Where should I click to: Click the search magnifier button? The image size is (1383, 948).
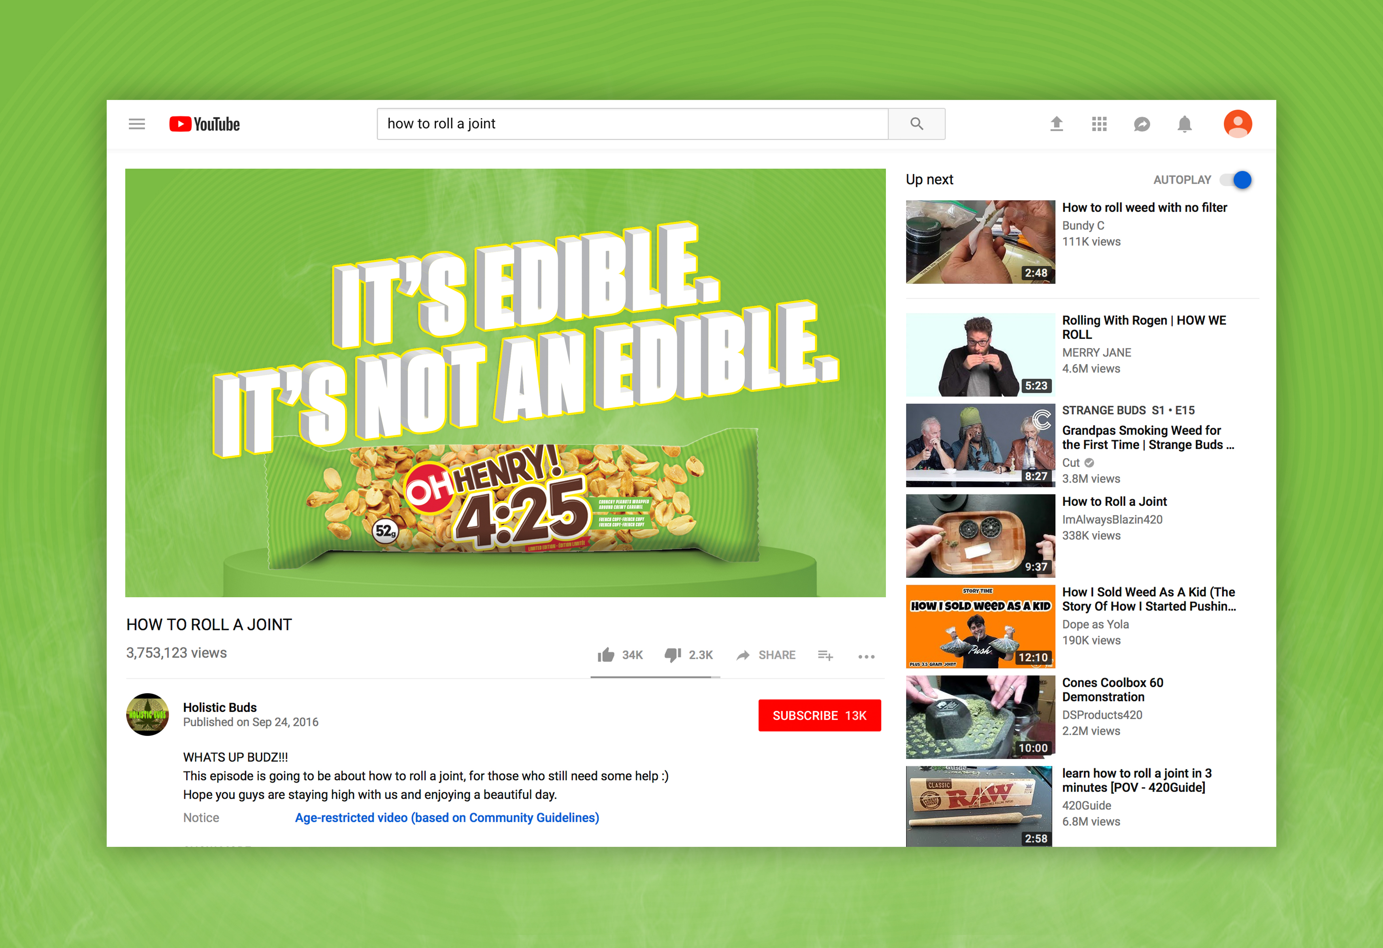coord(916,124)
